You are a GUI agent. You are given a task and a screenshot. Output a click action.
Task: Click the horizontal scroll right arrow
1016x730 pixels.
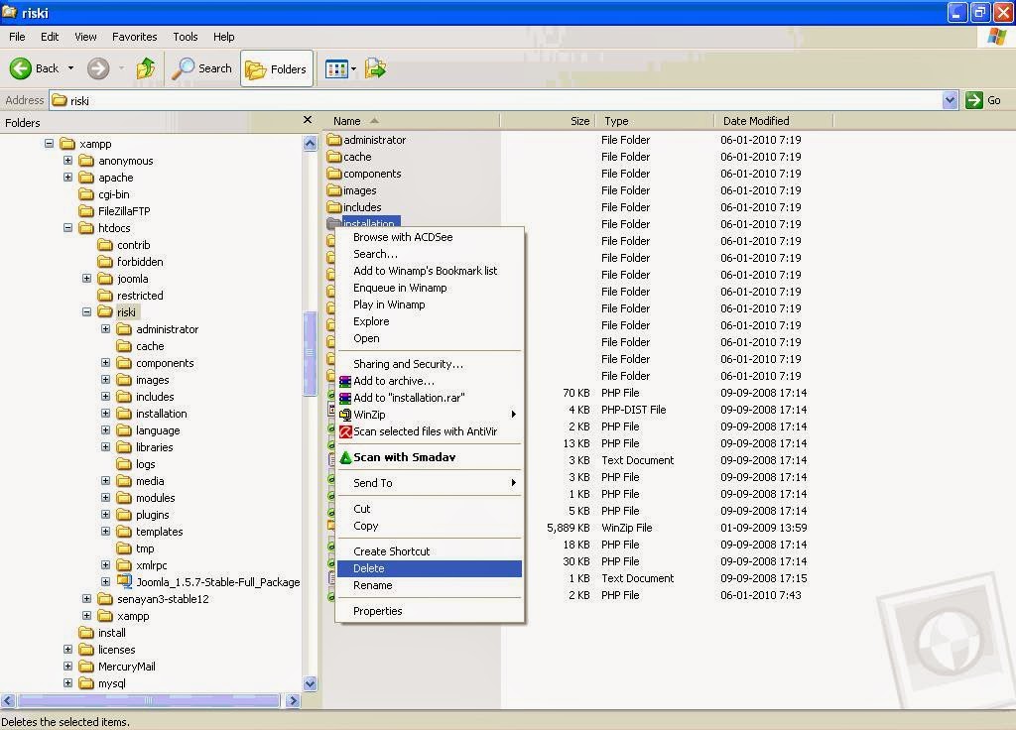293,700
